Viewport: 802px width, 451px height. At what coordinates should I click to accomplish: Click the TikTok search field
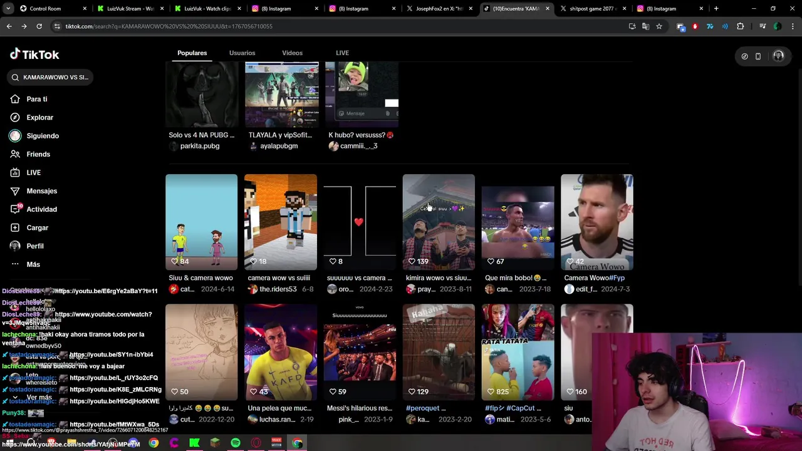[50, 78]
